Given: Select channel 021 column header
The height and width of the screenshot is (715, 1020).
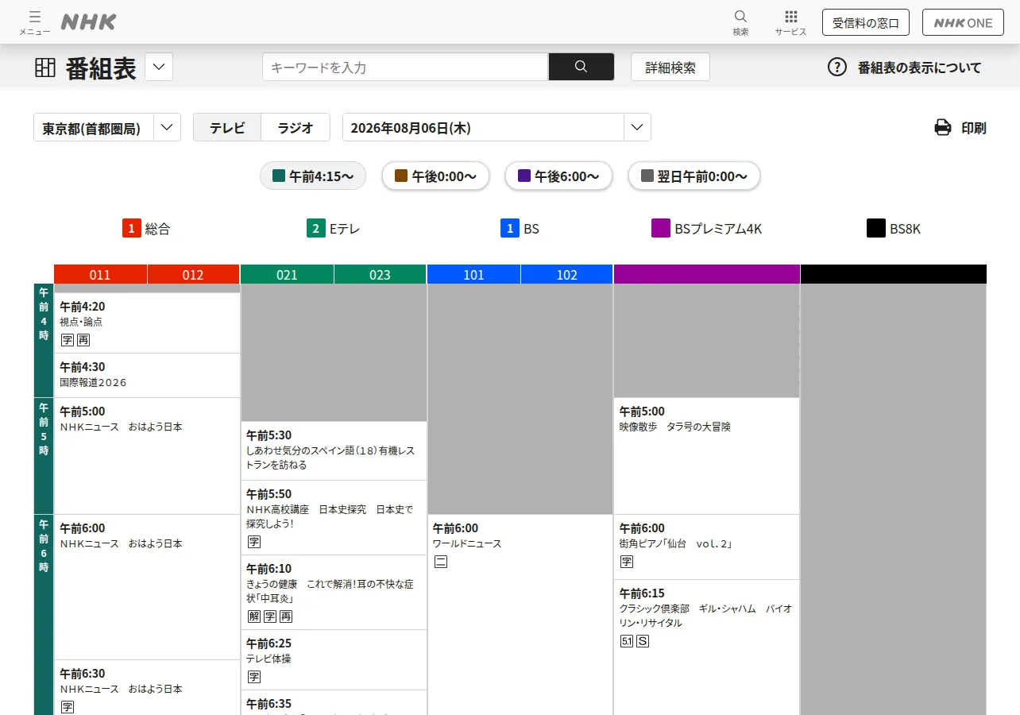Looking at the screenshot, I should coord(287,275).
